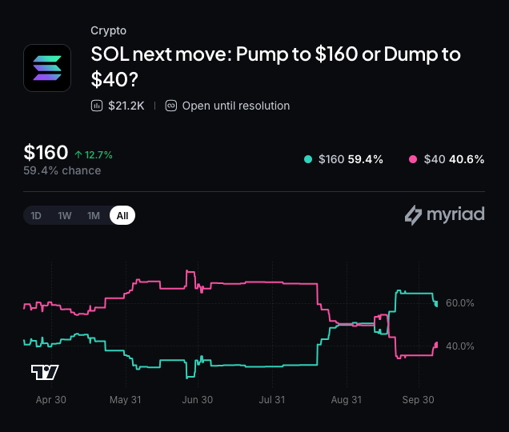Click the Myriad lightning logo
This screenshot has height=432, width=509.
[413, 215]
